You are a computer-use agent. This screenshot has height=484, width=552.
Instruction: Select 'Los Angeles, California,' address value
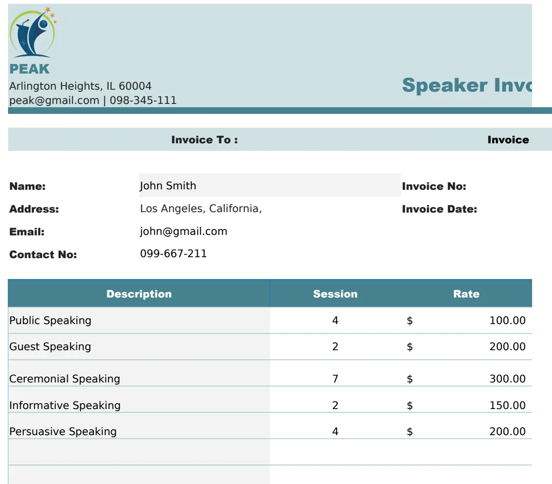click(x=201, y=208)
